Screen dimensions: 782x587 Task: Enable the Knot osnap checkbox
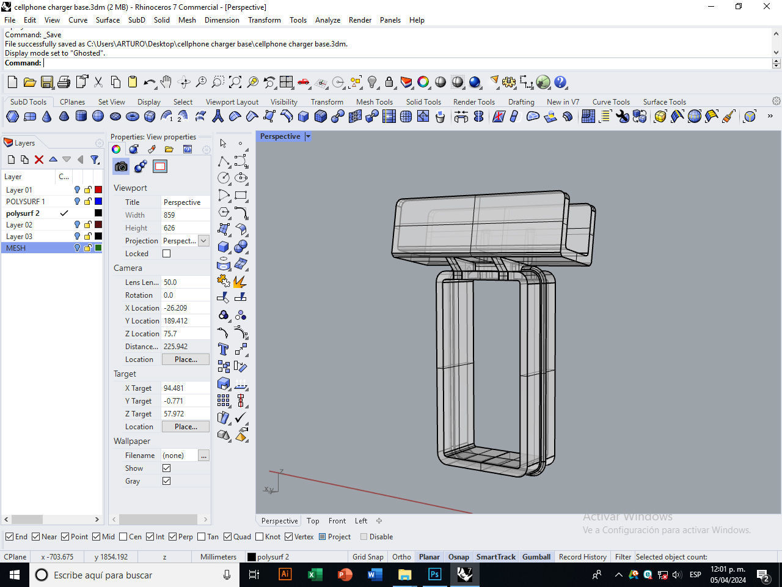tap(259, 537)
